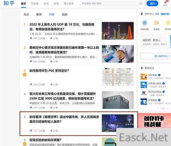The height and width of the screenshot is (146, 171).
Task: Open the 会员 nav item
Action: pos(46,4)
